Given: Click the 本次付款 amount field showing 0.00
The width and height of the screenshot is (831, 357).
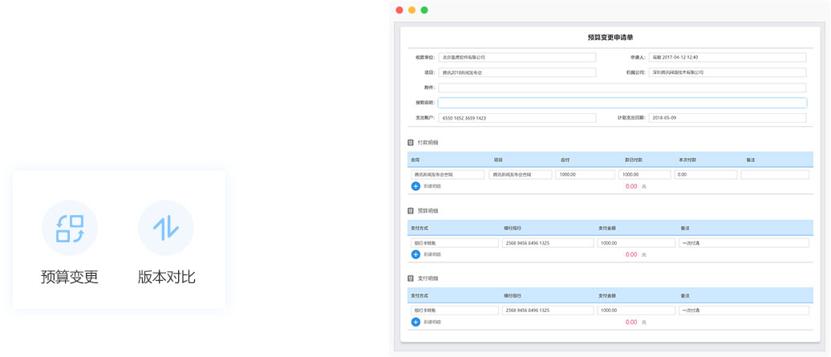Looking at the screenshot, I should [x=705, y=174].
